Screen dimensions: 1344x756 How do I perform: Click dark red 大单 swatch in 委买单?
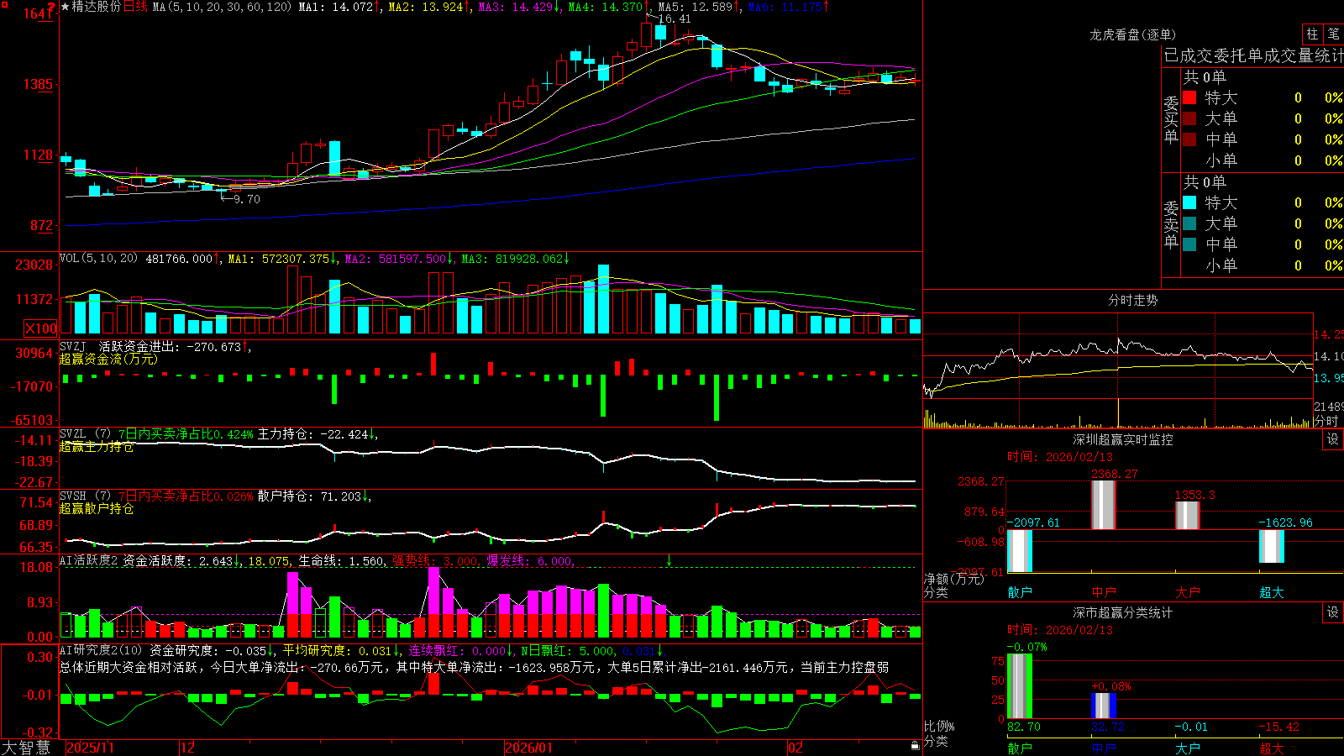(x=1189, y=118)
